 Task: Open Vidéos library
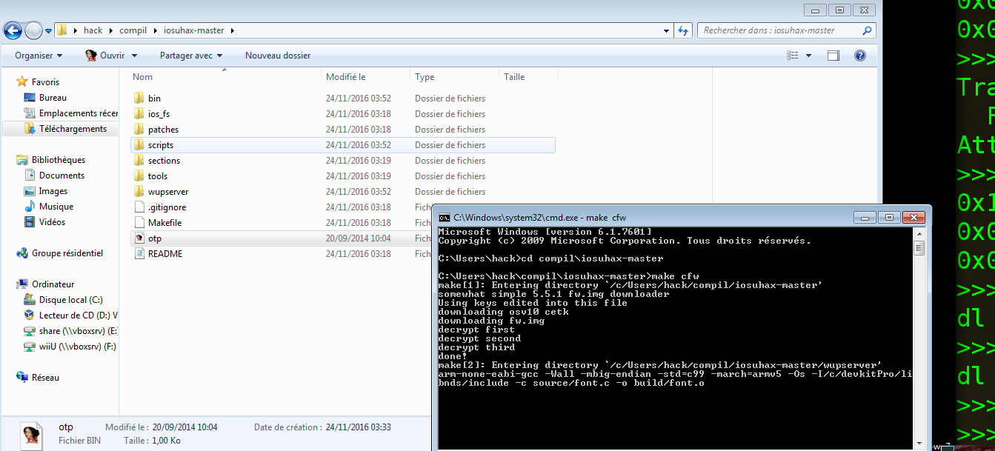pos(52,222)
